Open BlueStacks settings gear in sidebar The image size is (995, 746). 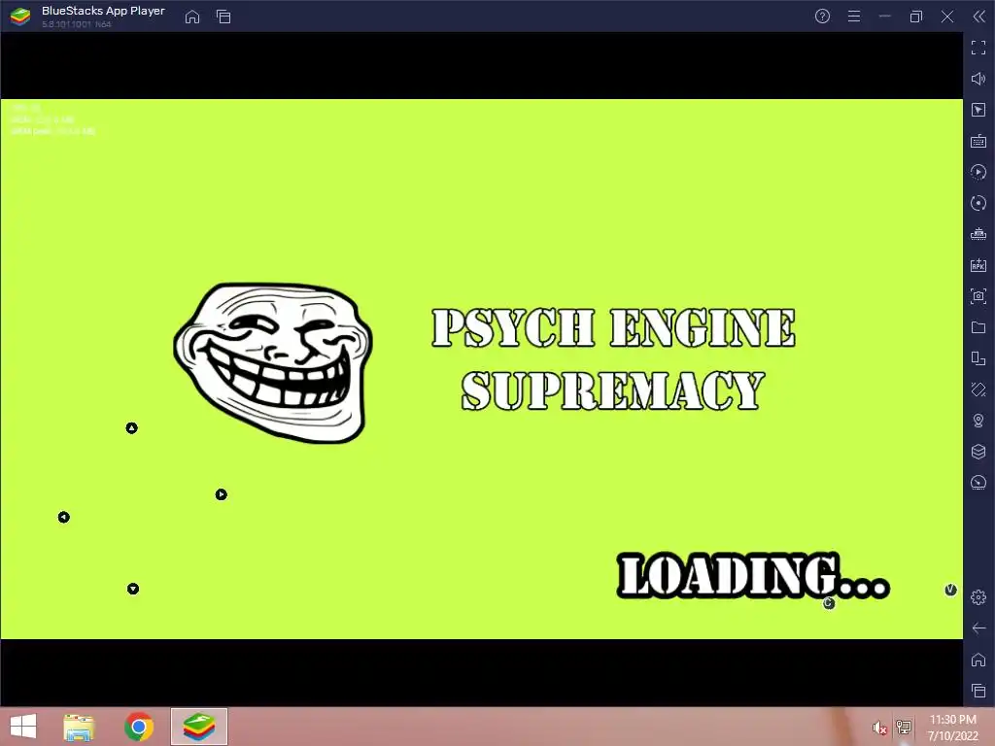[978, 597]
